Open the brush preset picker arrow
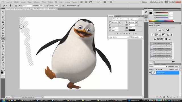Screen dimensions: 182x102 pos(13,6)
